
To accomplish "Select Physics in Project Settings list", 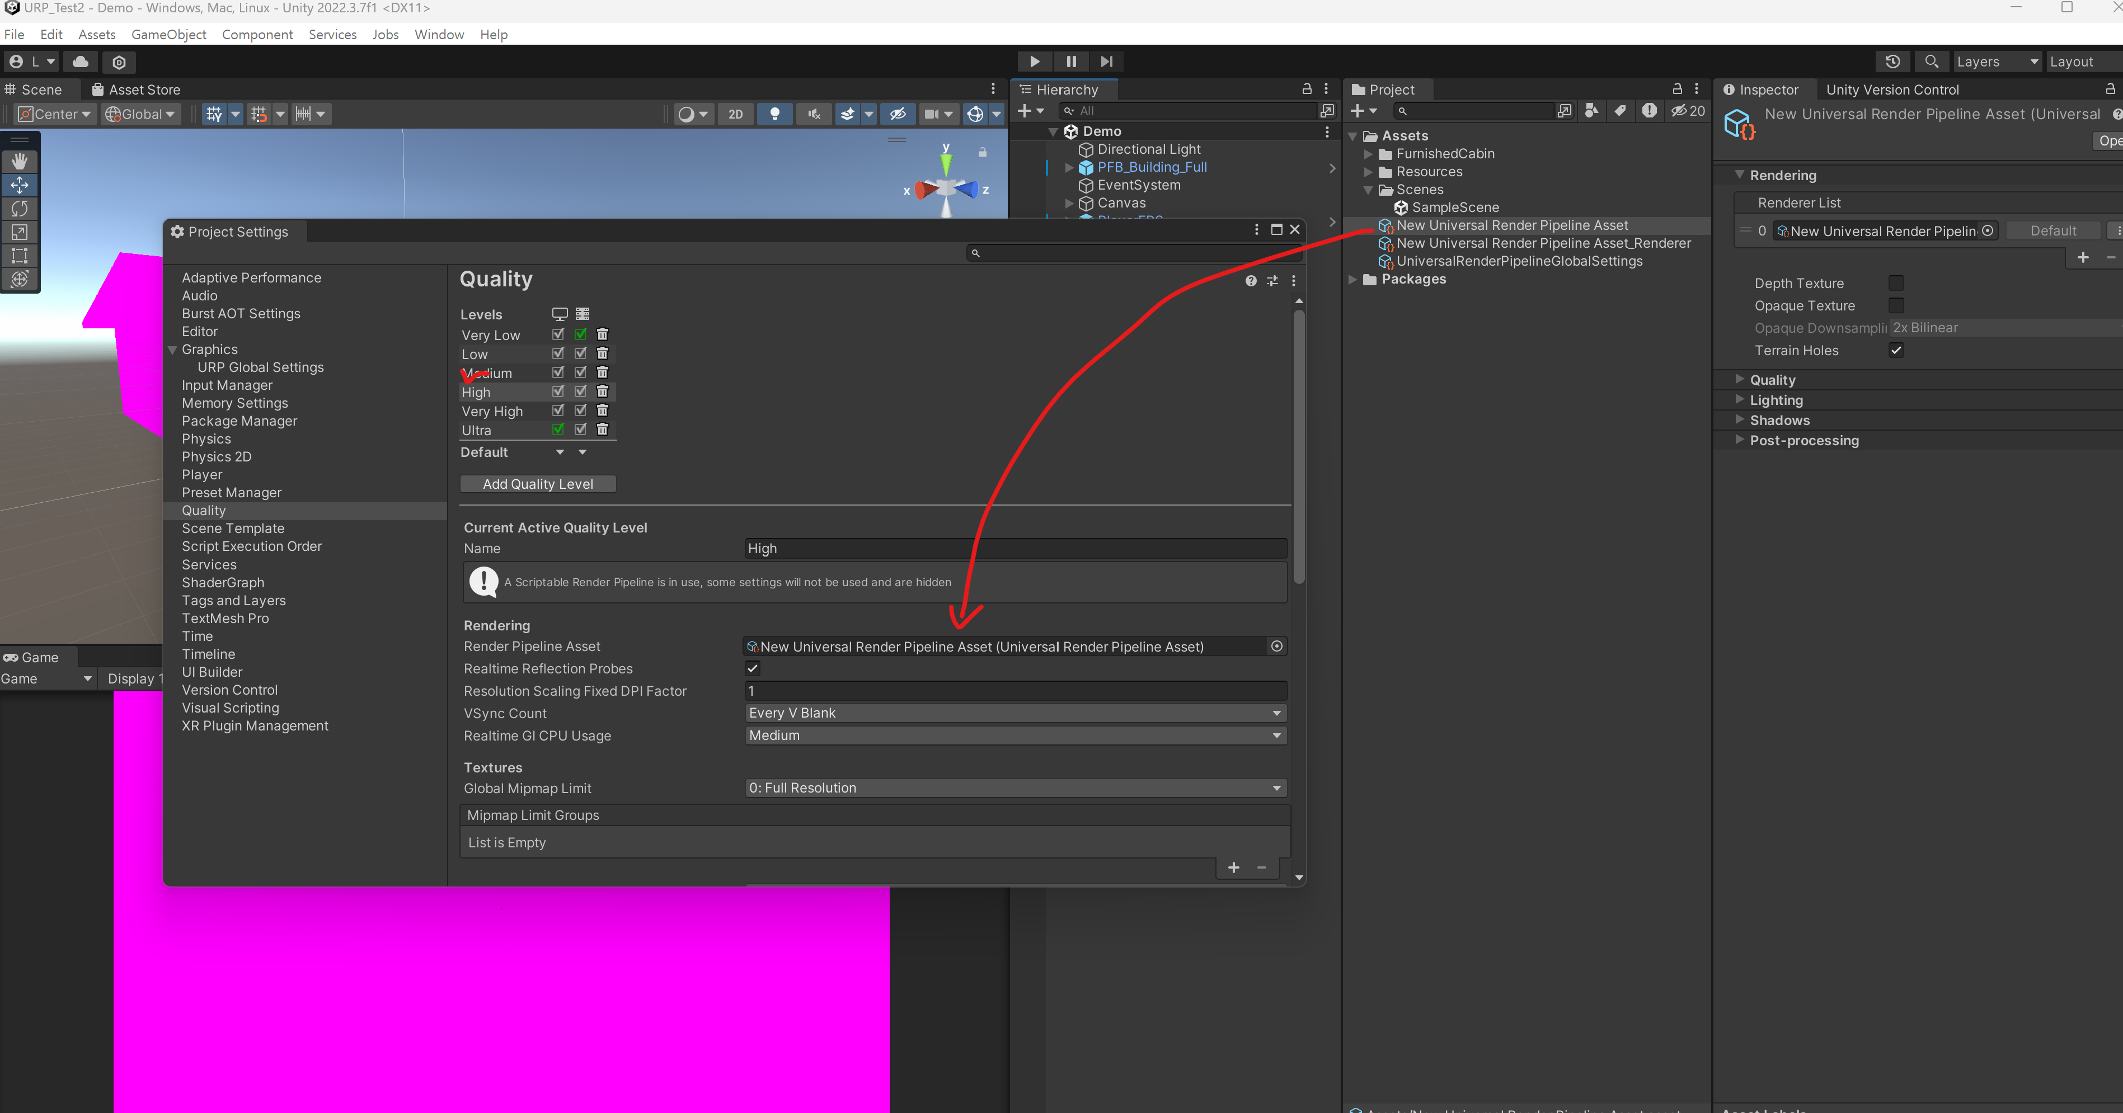I will [x=206, y=438].
